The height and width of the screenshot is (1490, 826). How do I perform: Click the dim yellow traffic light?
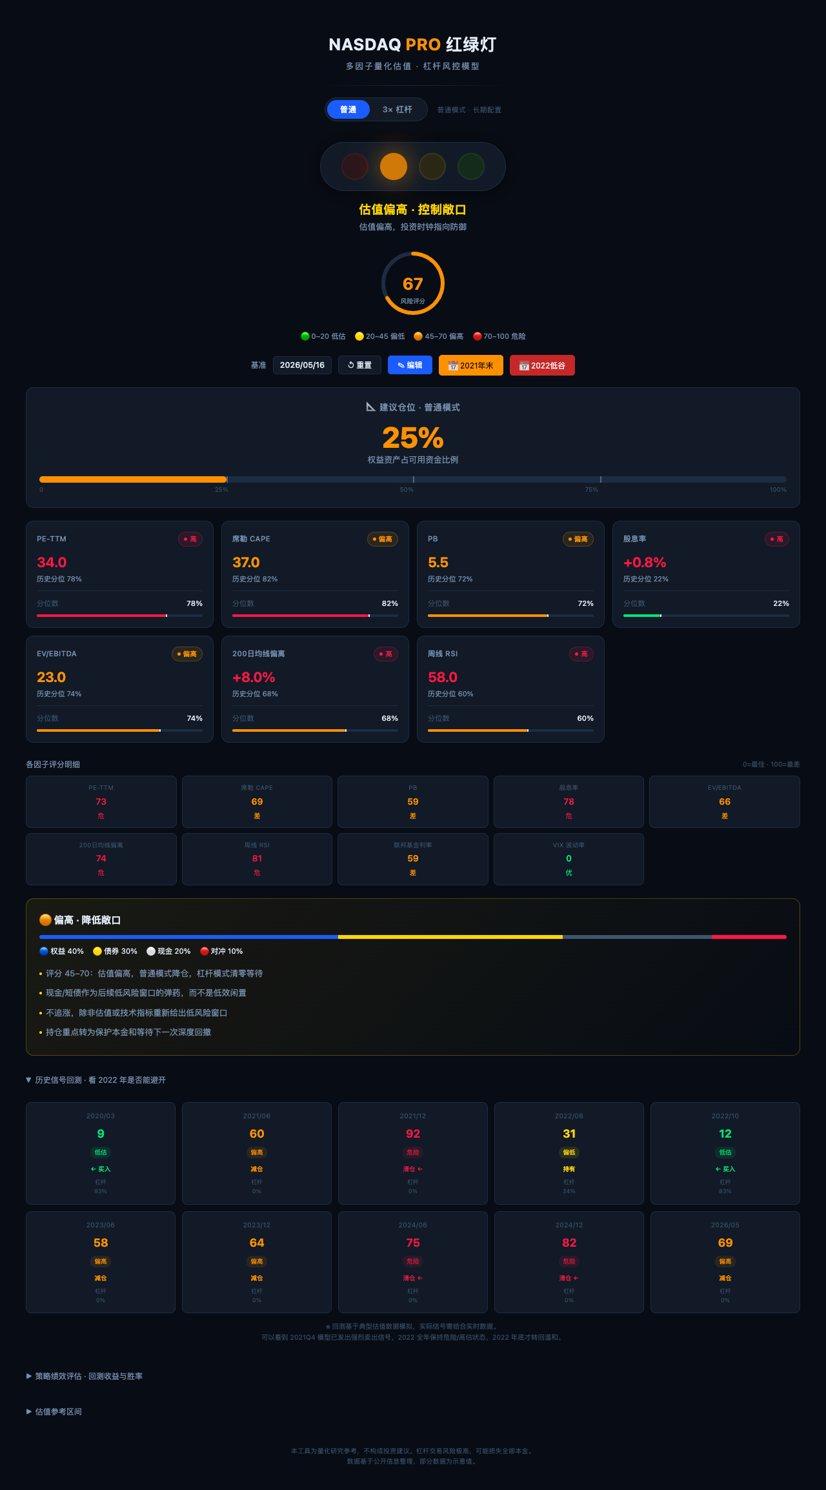click(x=432, y=166)
